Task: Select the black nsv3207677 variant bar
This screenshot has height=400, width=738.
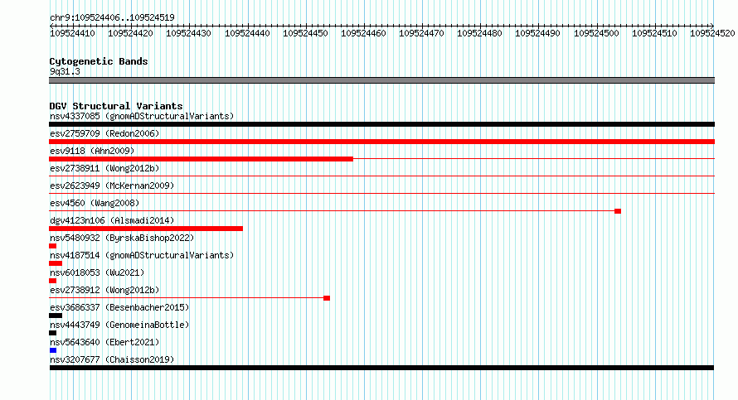Action: [381, 368]
